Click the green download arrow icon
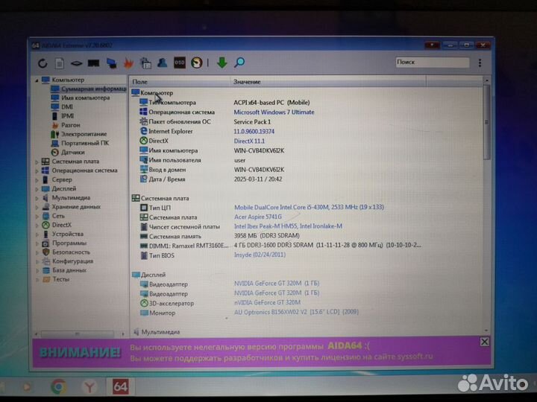This screenshot has height=402, width=537. [x=222, y=63]
